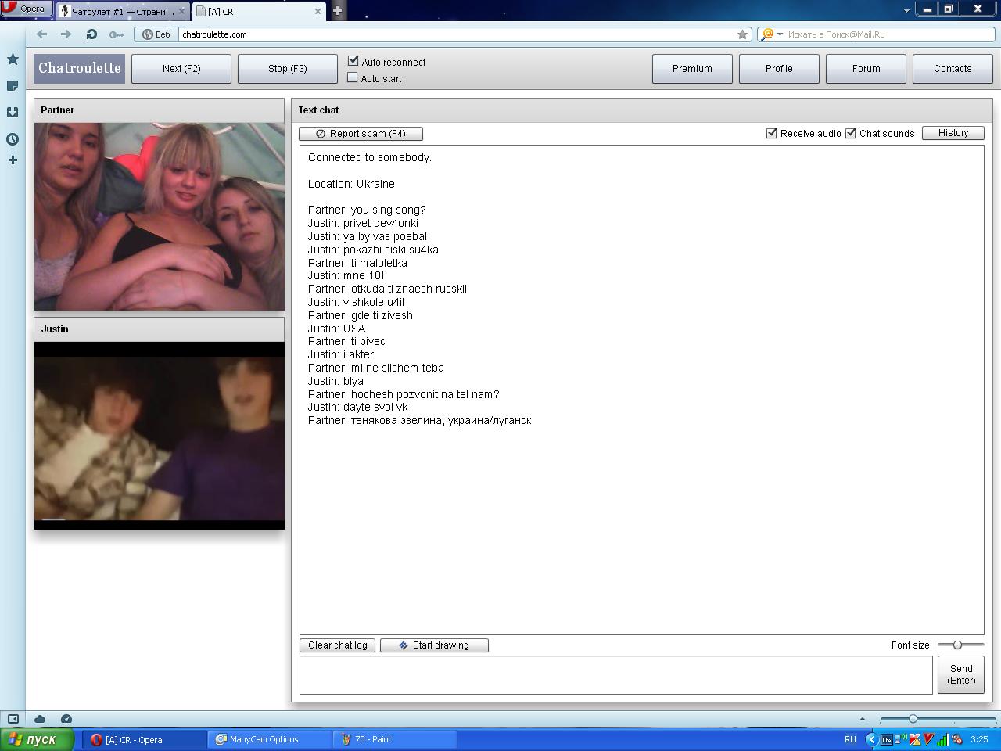1001x751 pixels.
Task: Open ManyCam Options from the taskbar
Action: pyautogui.click(x=269, y=739)
